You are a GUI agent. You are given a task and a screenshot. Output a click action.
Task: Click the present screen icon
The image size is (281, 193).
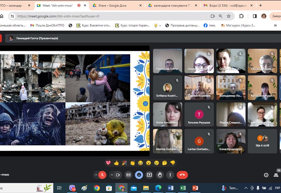149,175
